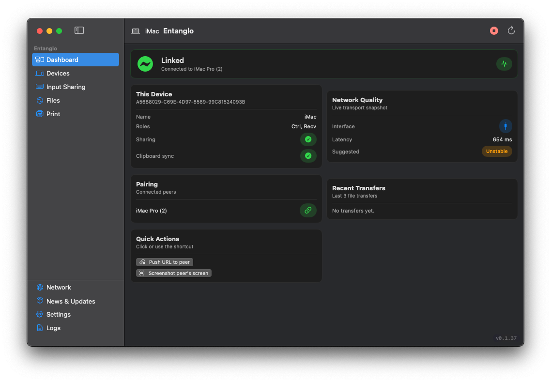Click the No transfers yet. text

click(353, 211)
